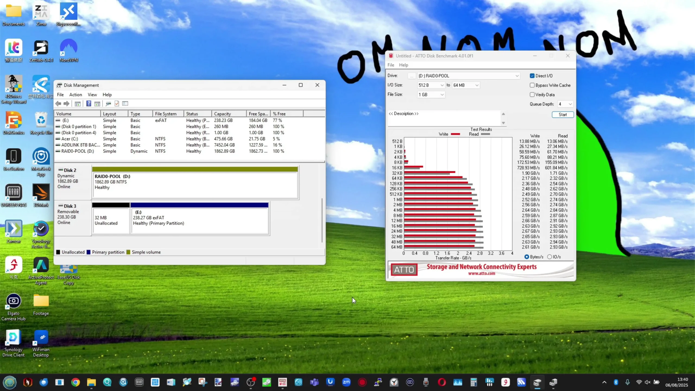This screenshot has height=391, width=695.
Task: Open the File menu in Disk Management
Action: (x=60, y=94)
